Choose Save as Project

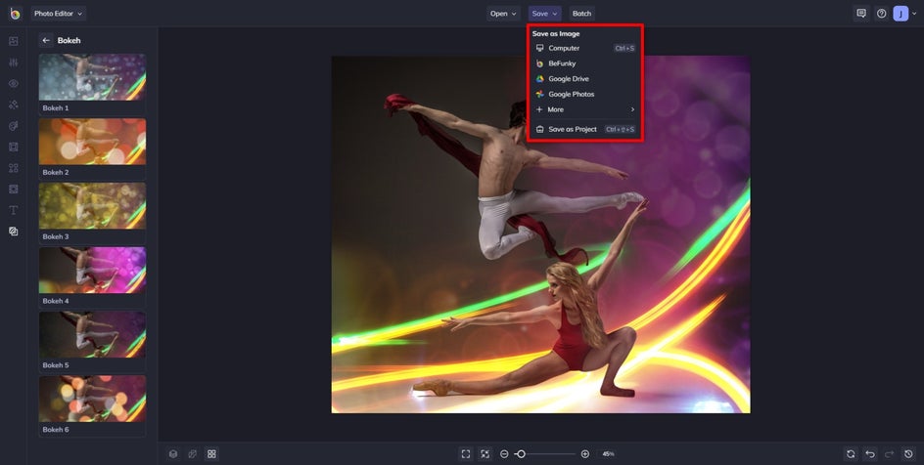[x=584, y=129]
